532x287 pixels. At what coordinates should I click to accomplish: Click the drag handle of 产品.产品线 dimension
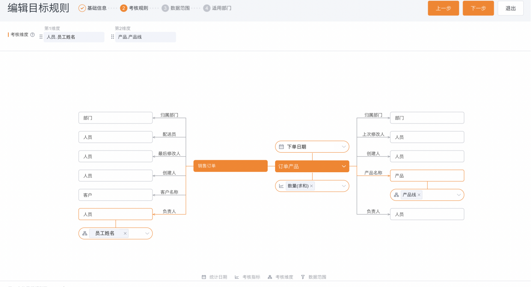[113, 37]
